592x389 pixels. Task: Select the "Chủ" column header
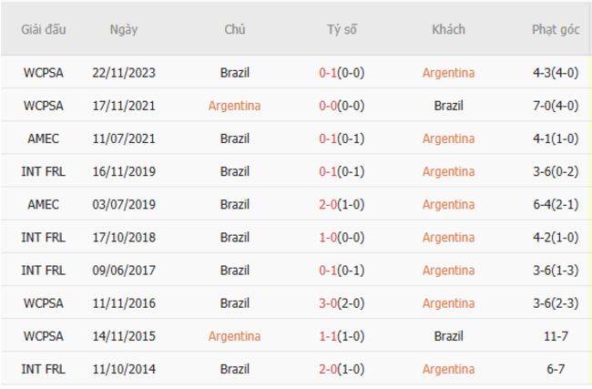(234, 29)
